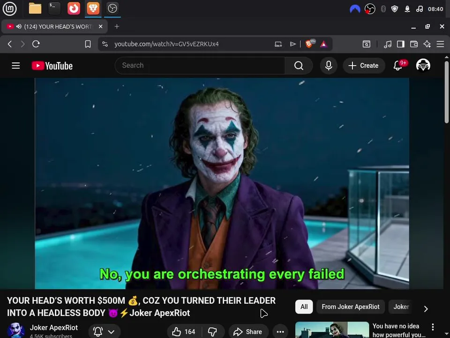Click the tab search toolbar icon
The width and height of the screenshot is (450, 338).
[367, 44]
